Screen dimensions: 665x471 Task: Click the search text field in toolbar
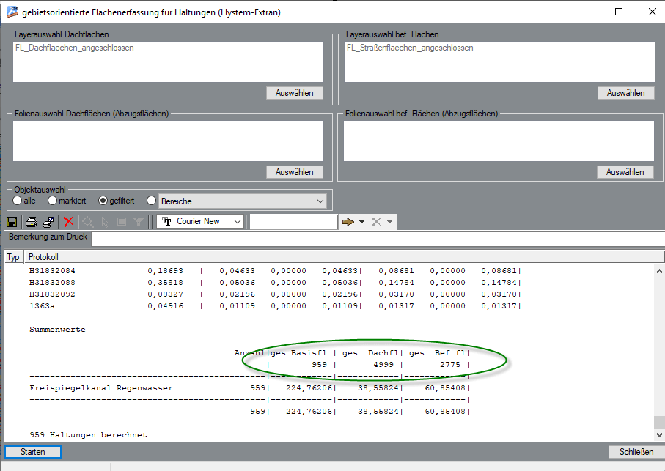tap(294, 222)
